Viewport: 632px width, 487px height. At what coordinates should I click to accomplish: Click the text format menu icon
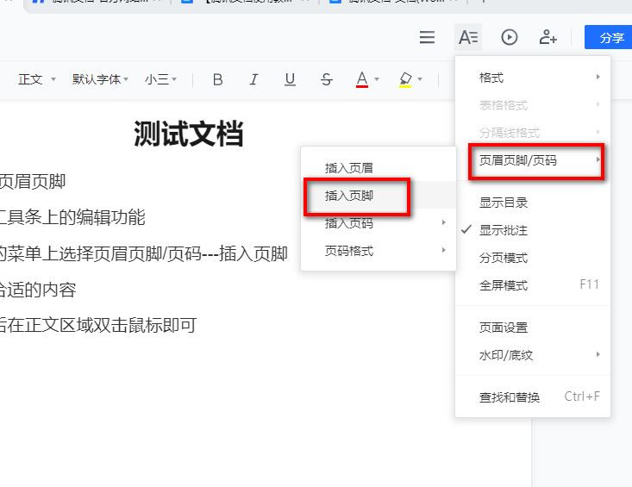468,37
